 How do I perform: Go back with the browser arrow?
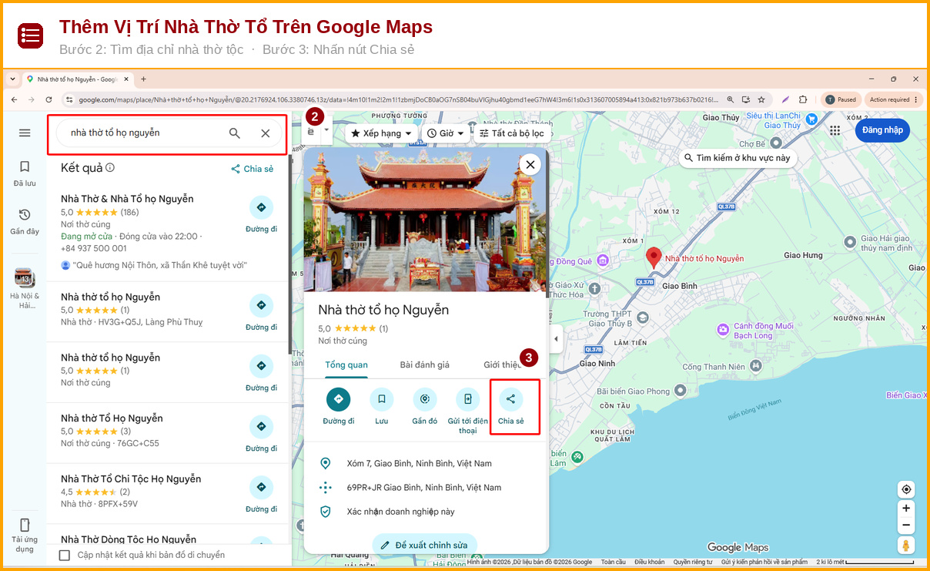click(x=14, y=99)
